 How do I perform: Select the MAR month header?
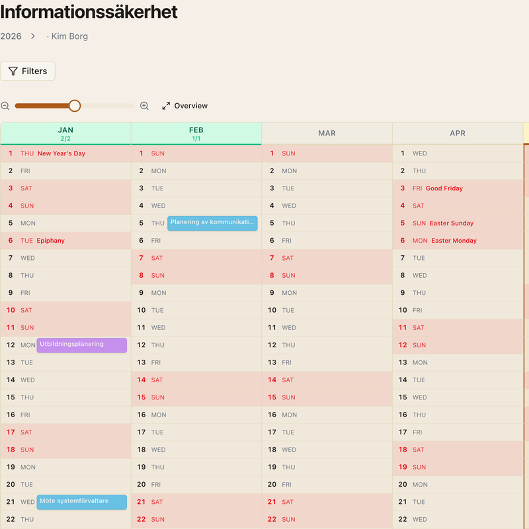point(327,134)
